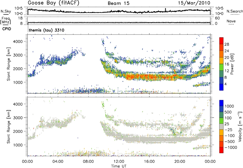The width and height of the screenshot is (243, 168).
Task: Select the "N.Sky" legend label
Action: (x=6, y=11)
